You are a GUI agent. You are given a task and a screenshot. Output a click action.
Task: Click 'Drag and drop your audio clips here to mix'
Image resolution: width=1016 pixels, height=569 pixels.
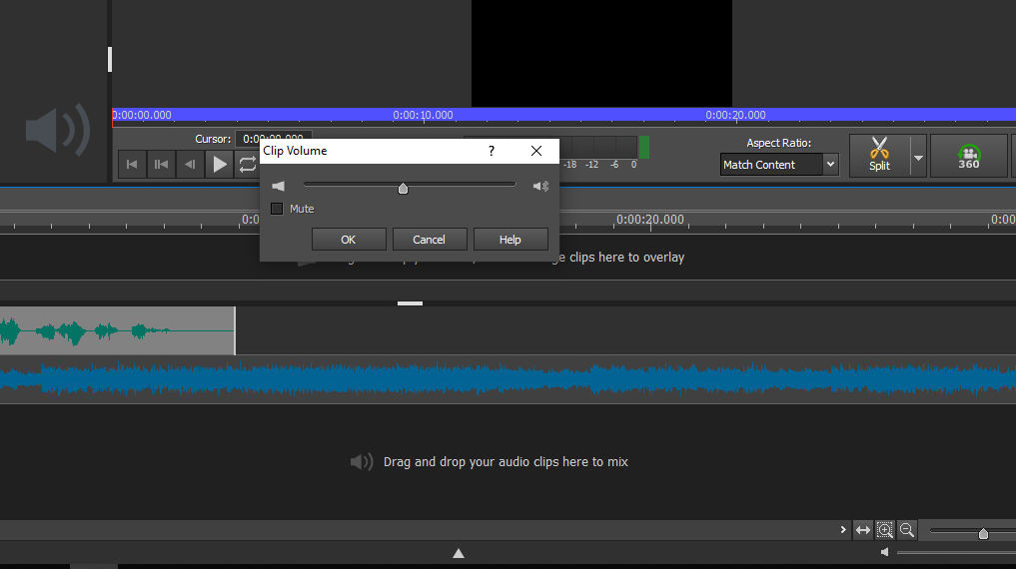[x=506, y=461]
